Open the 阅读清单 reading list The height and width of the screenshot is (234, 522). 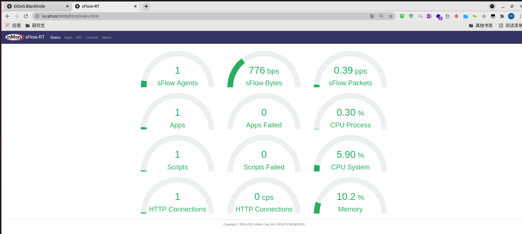tap(511, 26)
